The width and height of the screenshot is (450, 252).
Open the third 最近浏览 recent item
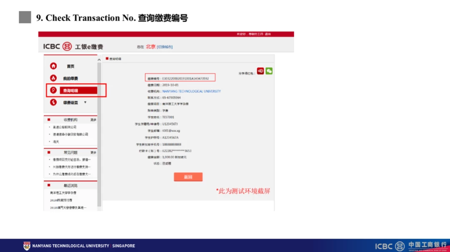click(x=68, y=207)
